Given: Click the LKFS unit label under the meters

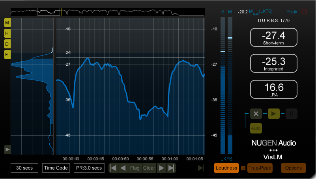Looking at the screenshot, I should 226,159.
